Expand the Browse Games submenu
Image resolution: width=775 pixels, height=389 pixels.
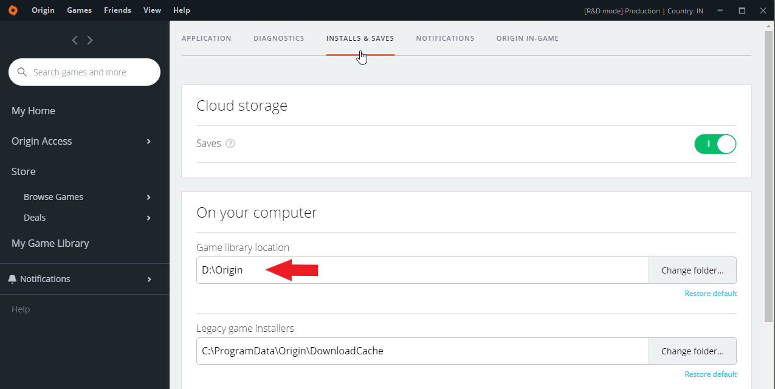pyautogui.click(x=149, y=198)
